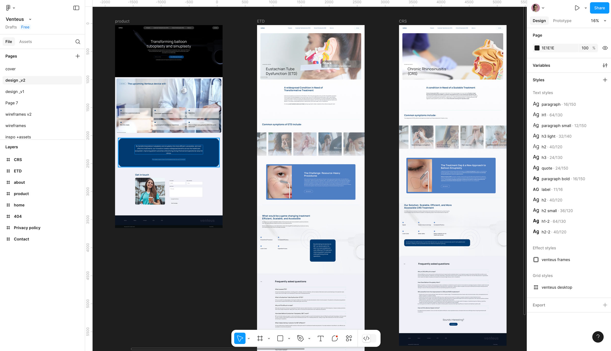Select the product layer
The width and height of the screenshot is (611, 351).
point(21,194)
